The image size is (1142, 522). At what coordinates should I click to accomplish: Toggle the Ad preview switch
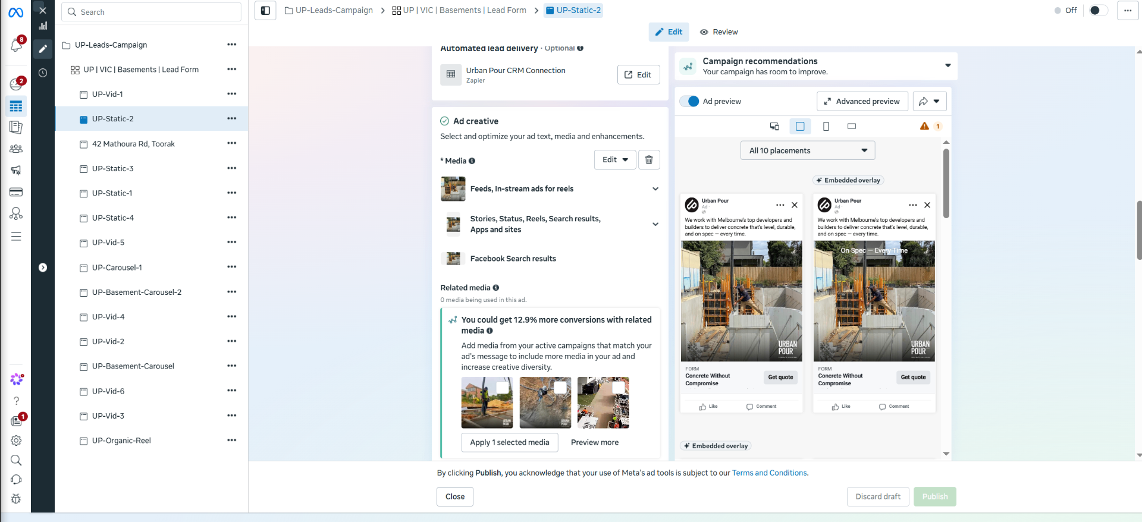coord(689,101)
